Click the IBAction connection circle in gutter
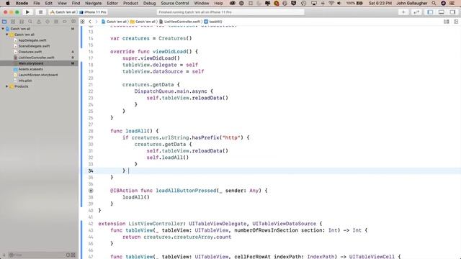The width and height of the screenshot is (461, 259). coord(91,191)
